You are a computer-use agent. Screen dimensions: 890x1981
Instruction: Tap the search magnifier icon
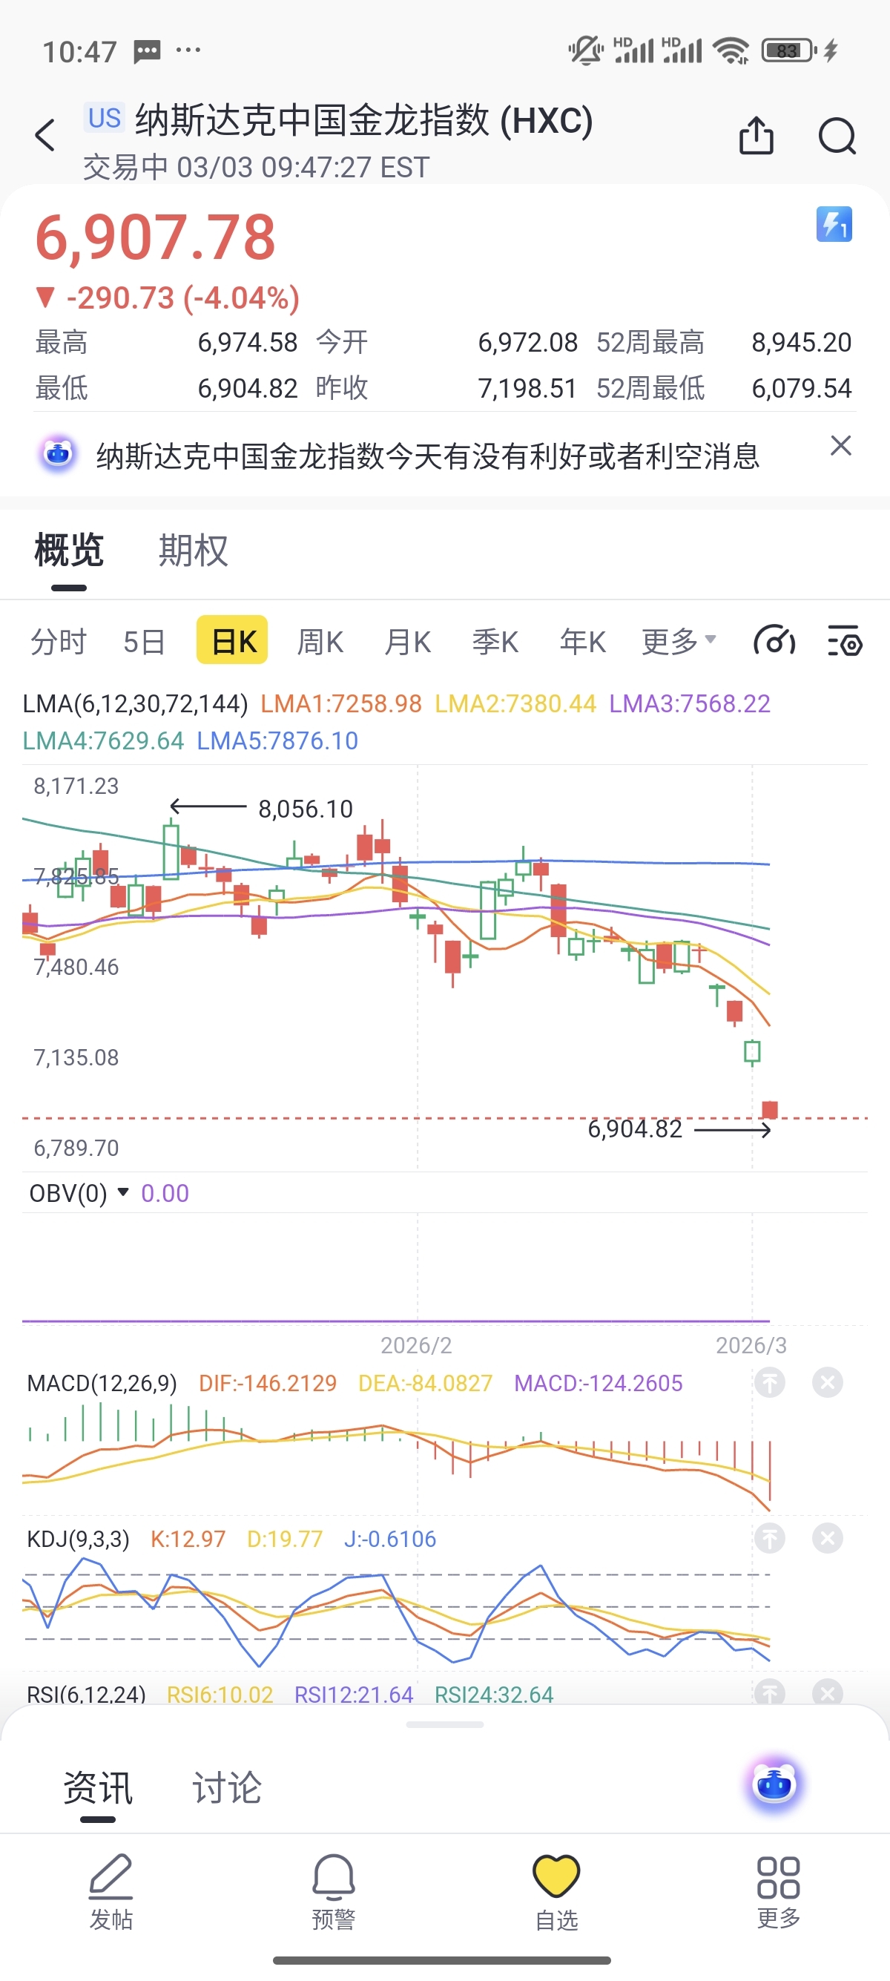(837, 136)
